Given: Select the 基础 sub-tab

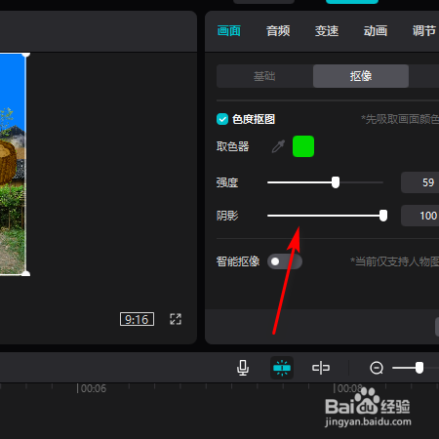Looking at the screenshot, I should click(x=264, y=76).
